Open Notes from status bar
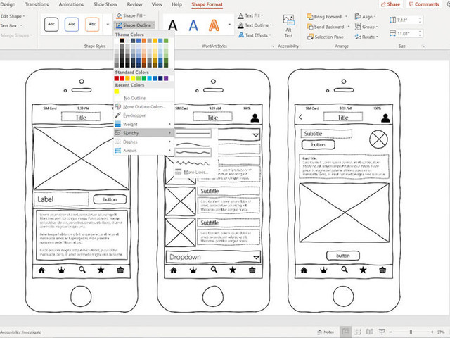This screenshot has width=450, height=338. tap(326, 332)
